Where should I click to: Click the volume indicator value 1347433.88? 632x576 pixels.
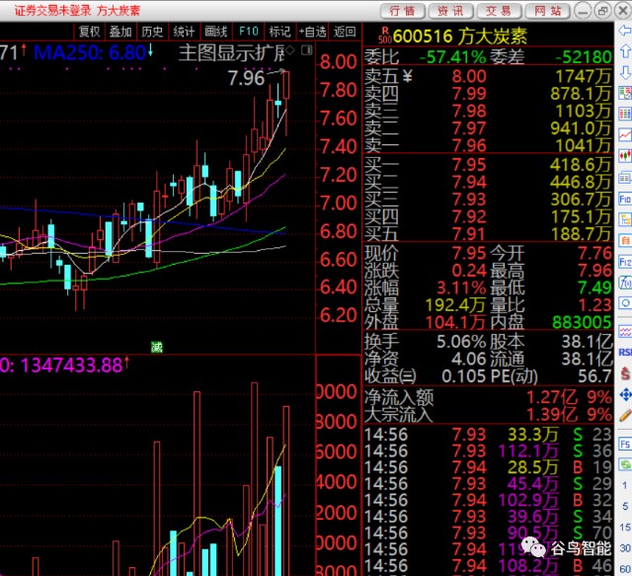click(72, 366)
